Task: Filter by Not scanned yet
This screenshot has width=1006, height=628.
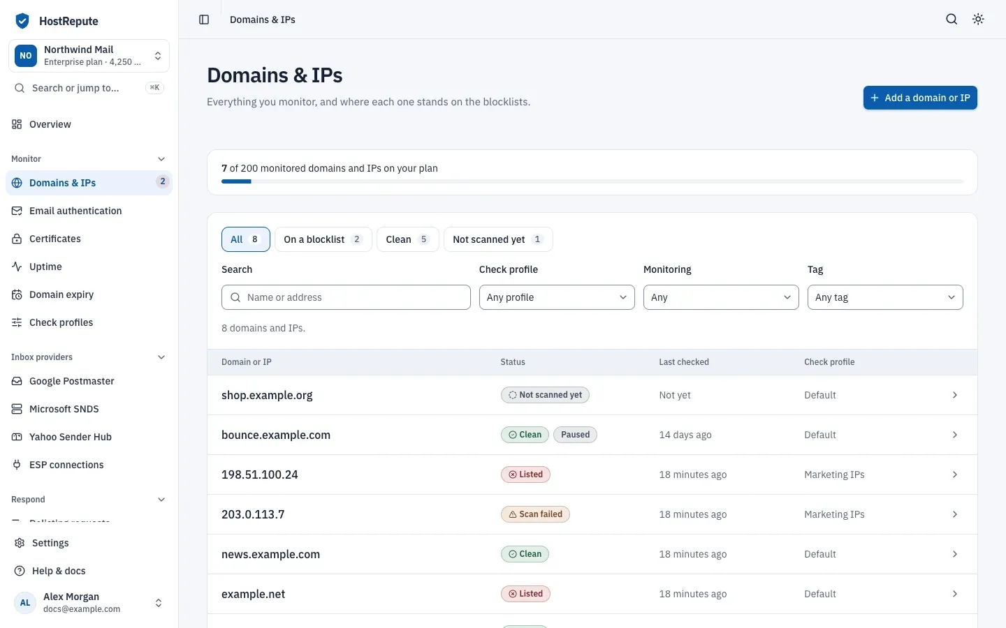Action: pos(498,239)
